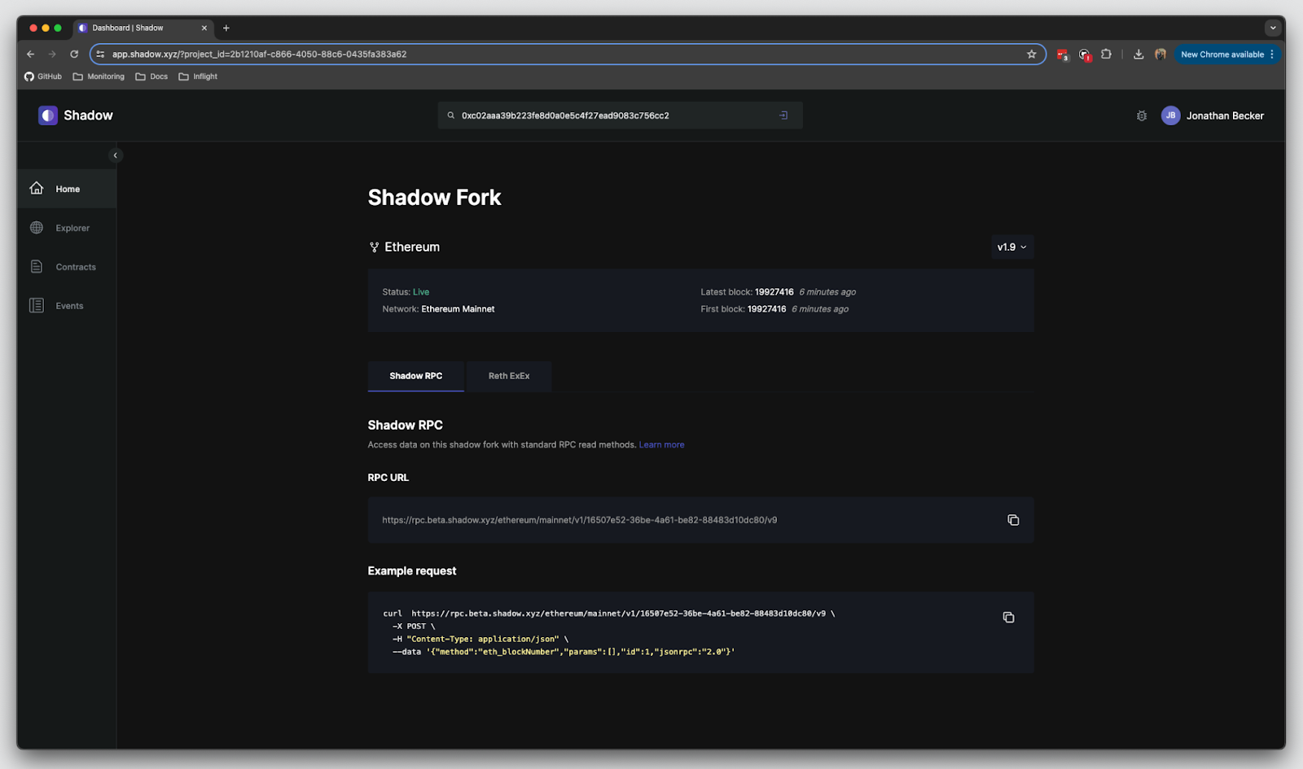Open the Chrome profile avatar
The height and width of the screenshot is (769, 1303).
[x=1160, y=55]
